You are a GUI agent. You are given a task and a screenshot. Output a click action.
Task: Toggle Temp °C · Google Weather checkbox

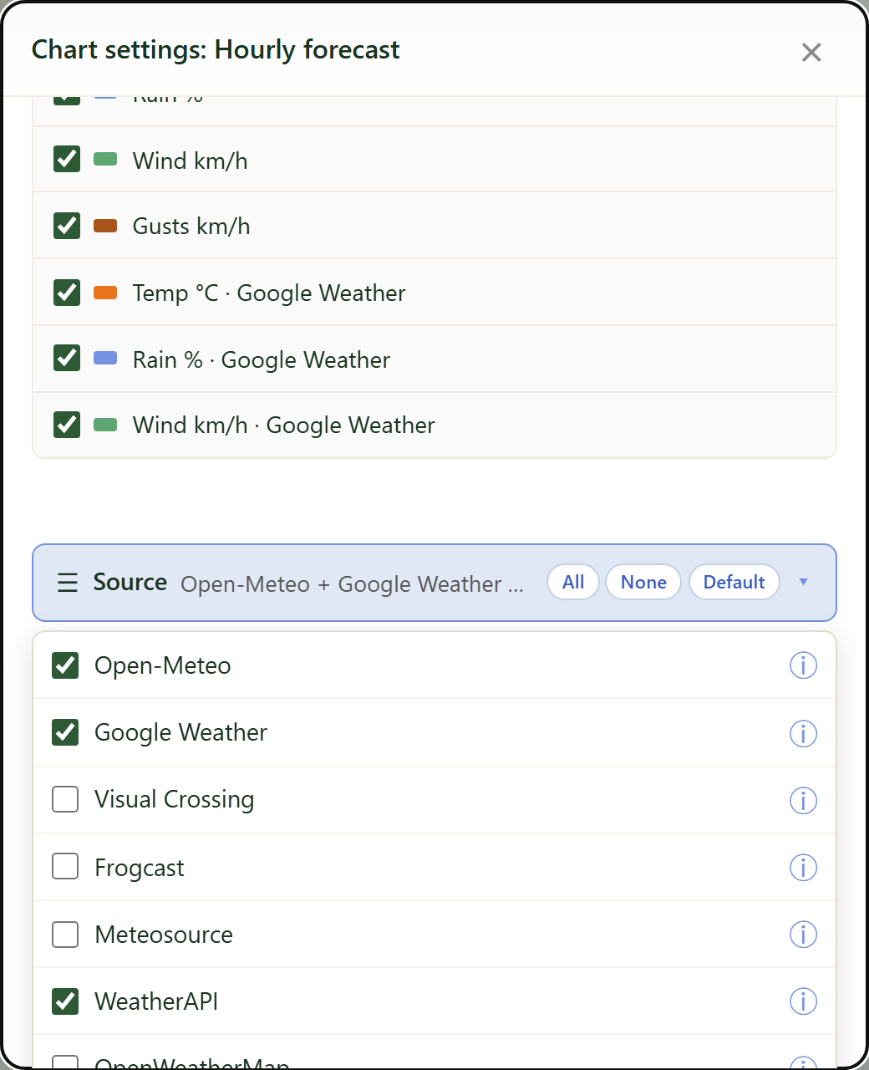pyautogui.click(x=67, y=293)
